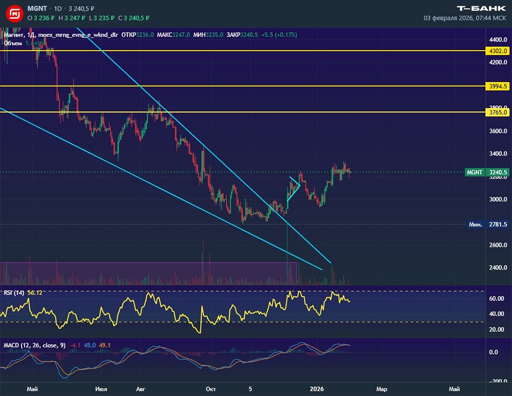Select the MGNT ticker in the header

37,9
